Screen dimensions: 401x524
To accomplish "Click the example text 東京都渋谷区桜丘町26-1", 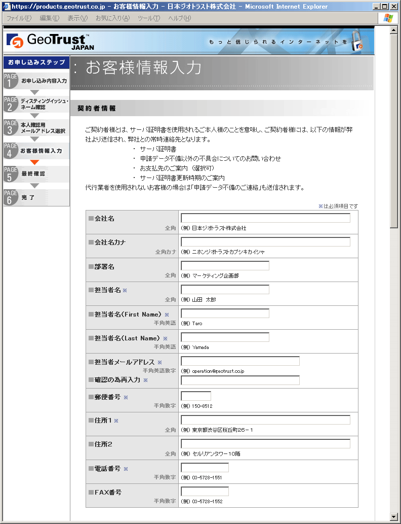I will [x=222, y=430].
